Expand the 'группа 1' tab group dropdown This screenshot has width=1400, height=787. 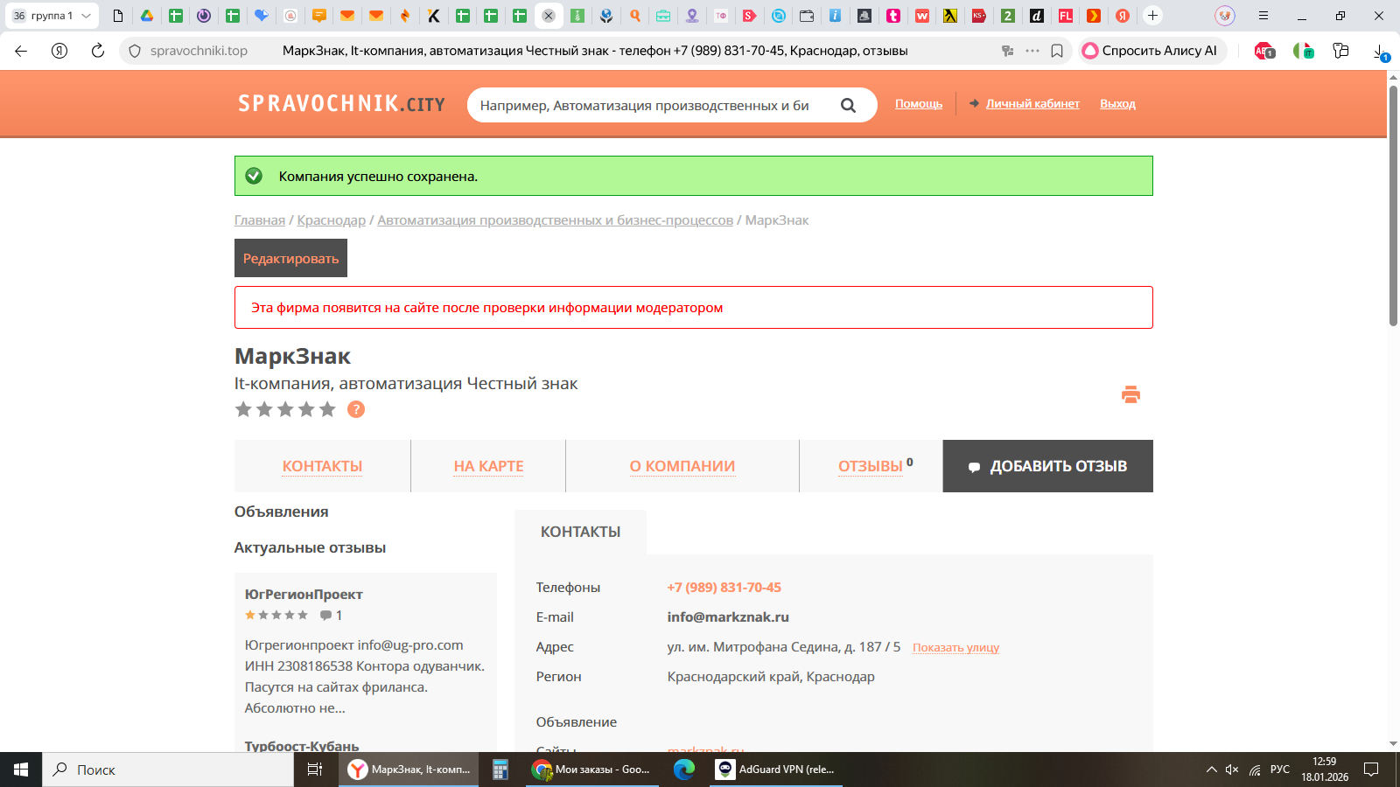coord(86,16)
